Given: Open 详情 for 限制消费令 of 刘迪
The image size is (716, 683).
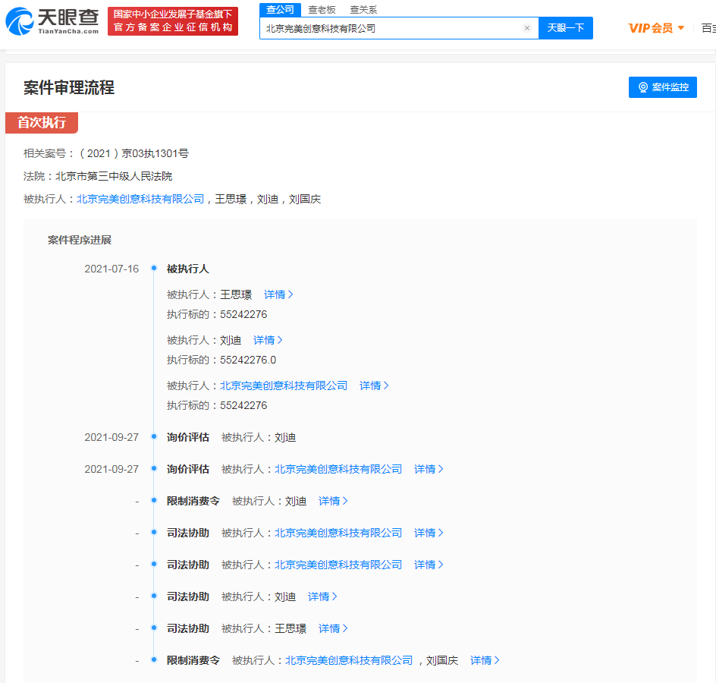Looking at the screenshot, I should pos(332,501).
